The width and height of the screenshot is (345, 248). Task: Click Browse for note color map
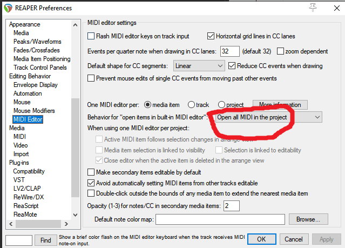click(308, 219)
